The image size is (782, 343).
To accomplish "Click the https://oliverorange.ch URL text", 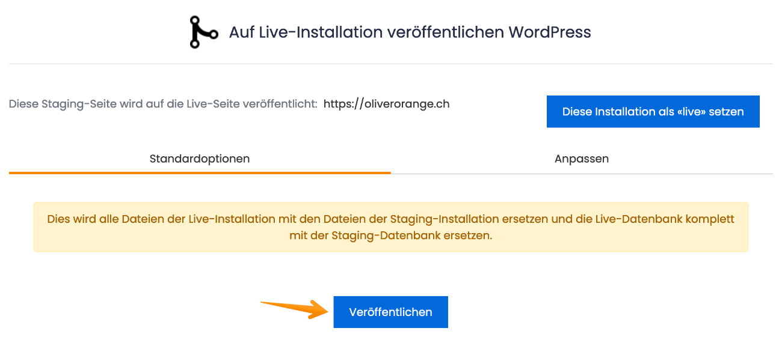I will (x=386, y=104).
